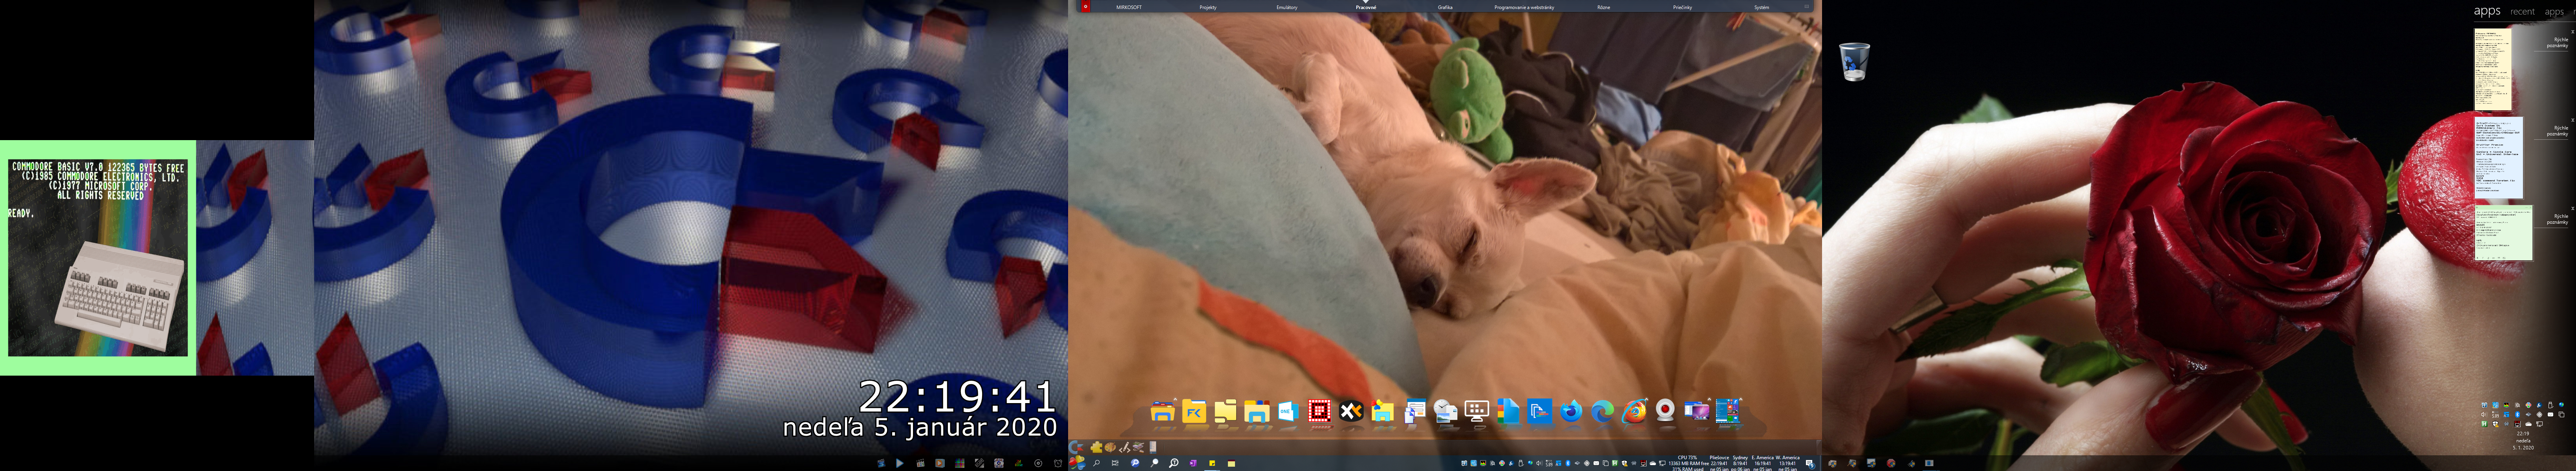Open the Action Center notification button
Viewport: 2576px width, 471px height.
coord(1809,463)
